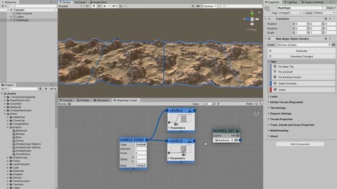337x189 pixels.
Task: Click the scene orientation gizmo
Action: click(252, 19)
